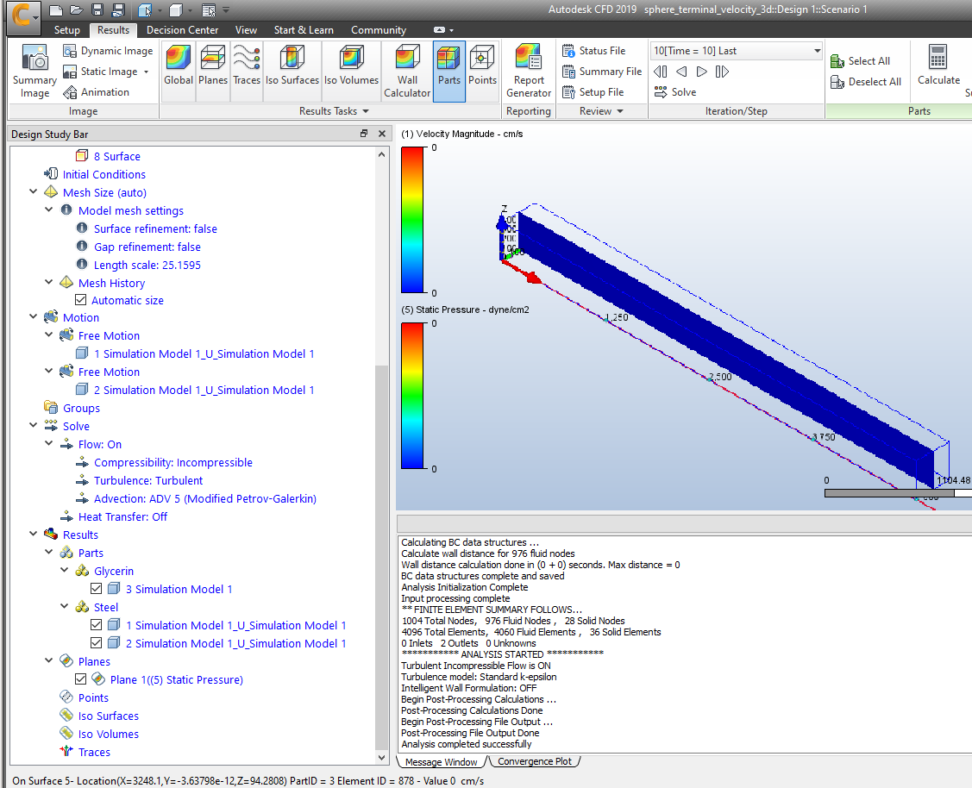Open the Convergence Plot tab
This screenshot has height=788, width=972.
pyautogui.click(x=534, y=761)
